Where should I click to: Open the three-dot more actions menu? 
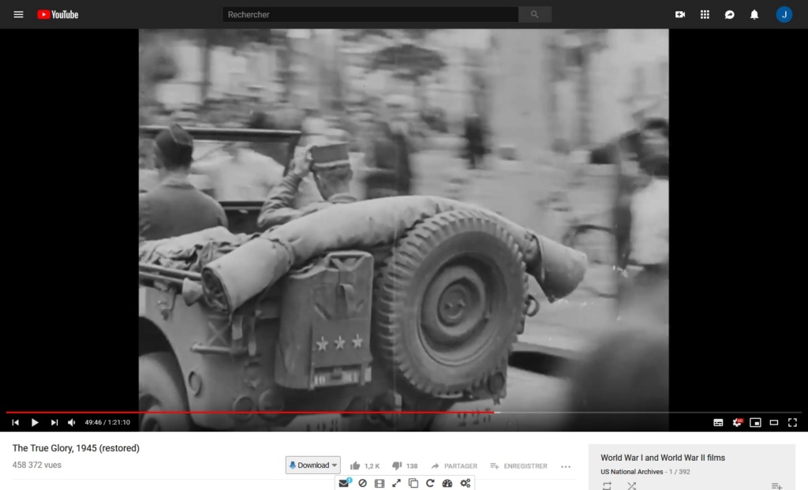(x=566, y=466)
